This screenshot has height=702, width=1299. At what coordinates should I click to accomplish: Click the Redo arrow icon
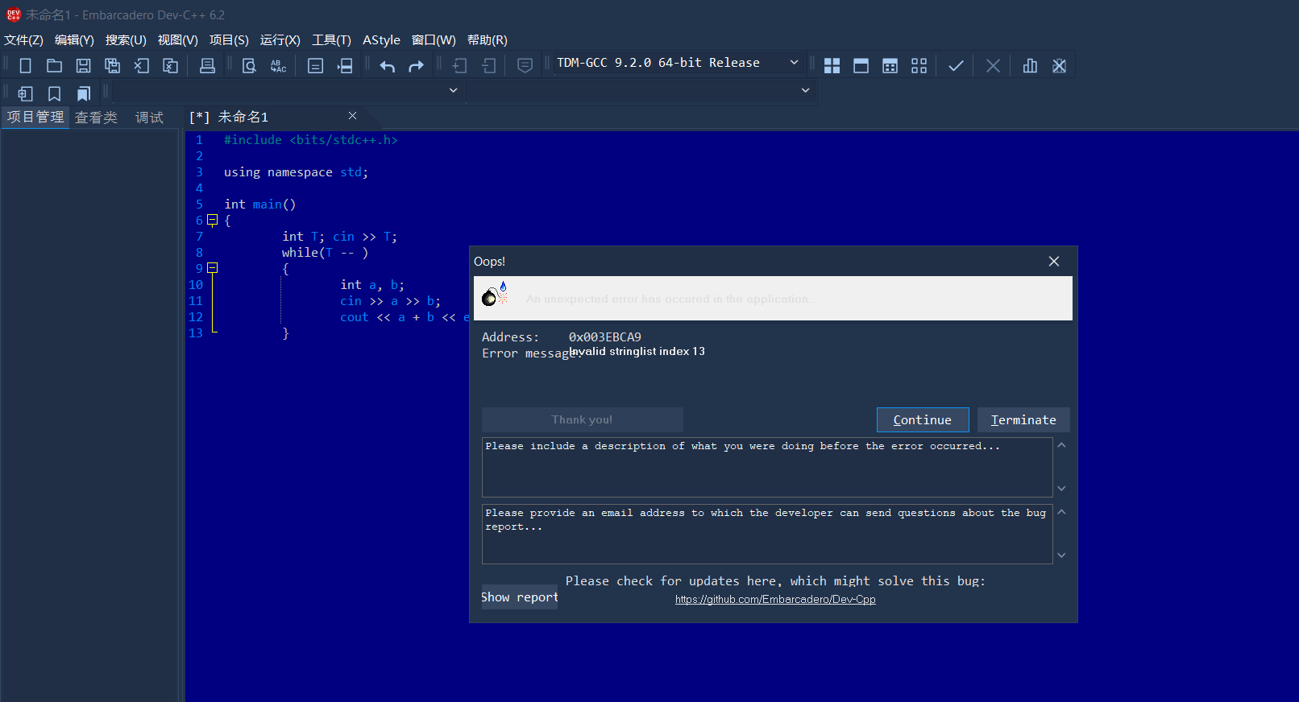[x=416, y=66]
